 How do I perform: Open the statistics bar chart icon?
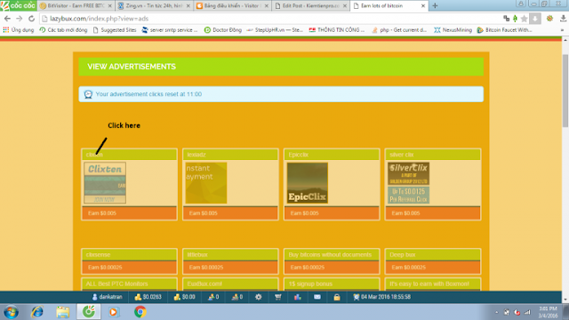pos(298,297)
